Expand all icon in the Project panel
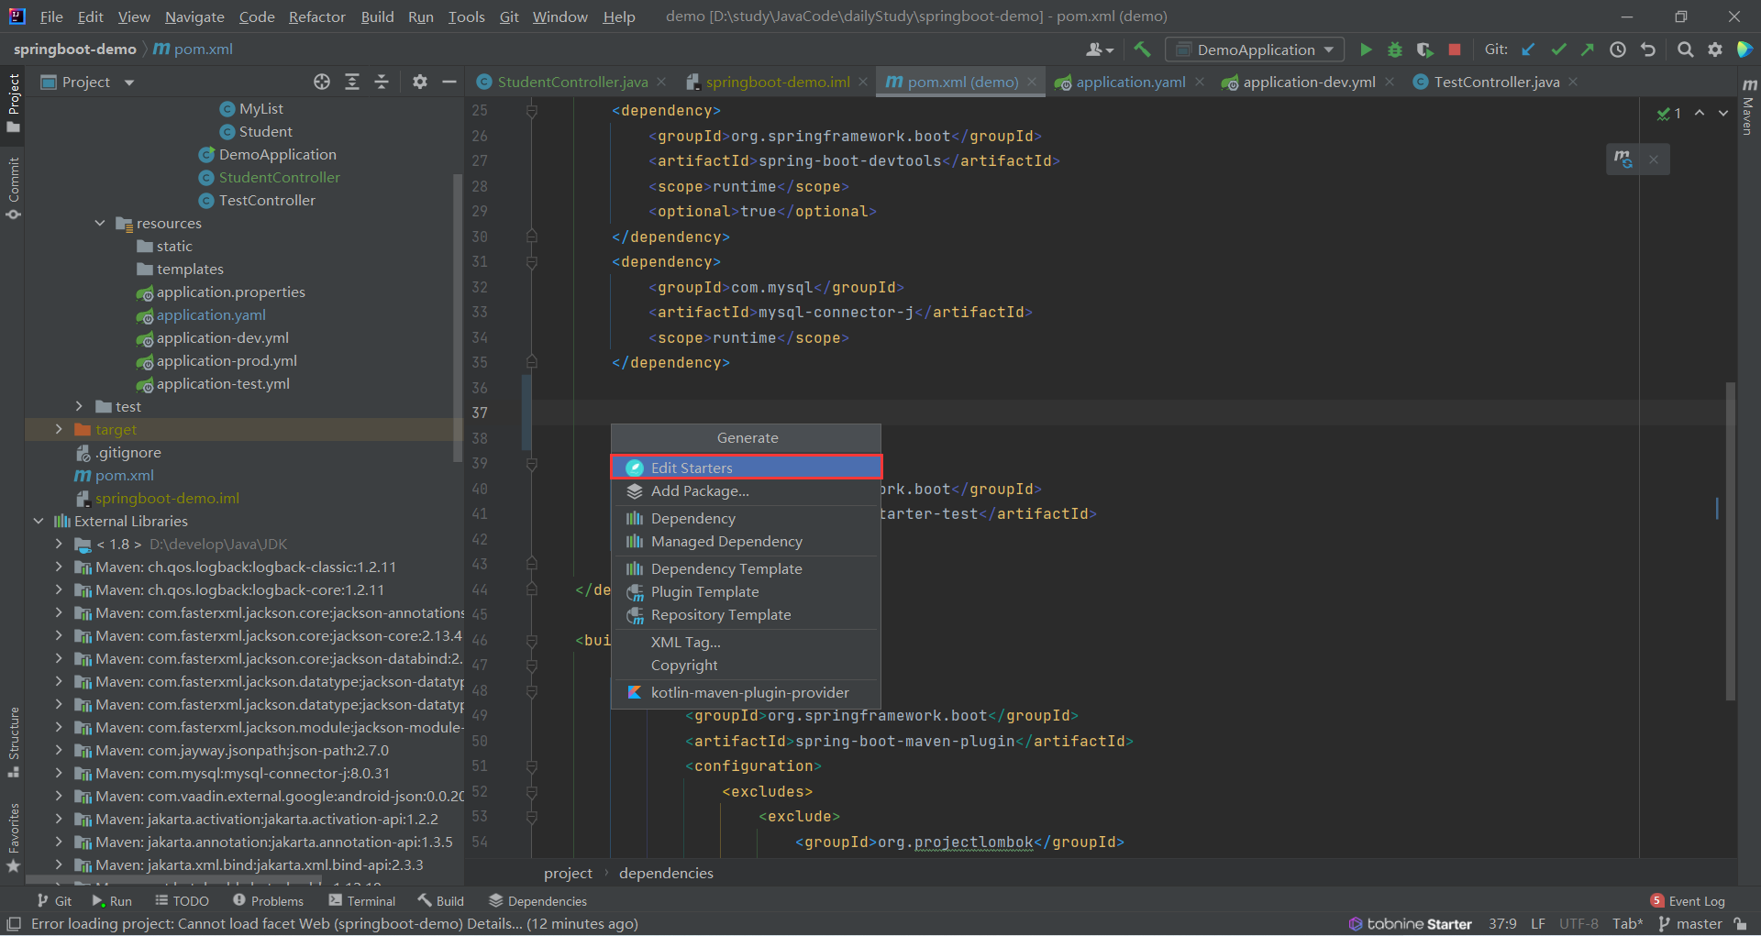The image size is (1761, 936). 352,82
